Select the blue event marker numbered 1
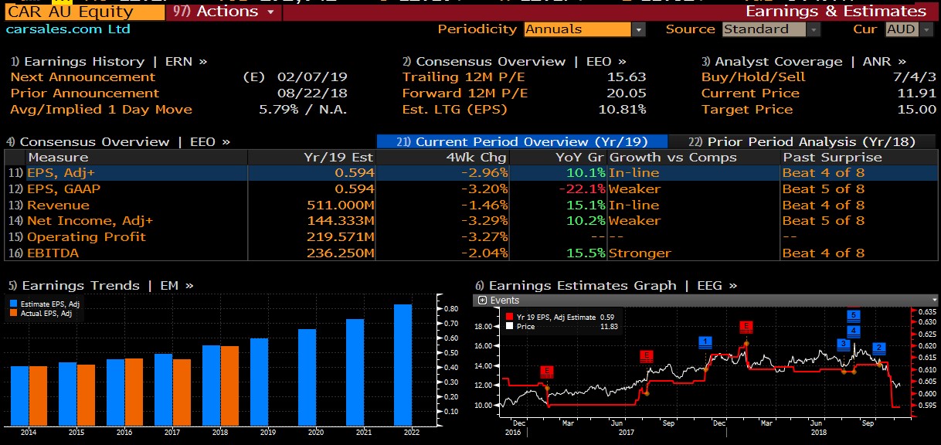Screen dimensions: 941x445 [x=705, y=341]
